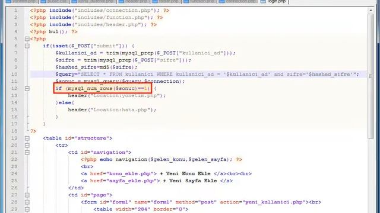
Task: Click the id="structure" attribute
Action: 87,138
